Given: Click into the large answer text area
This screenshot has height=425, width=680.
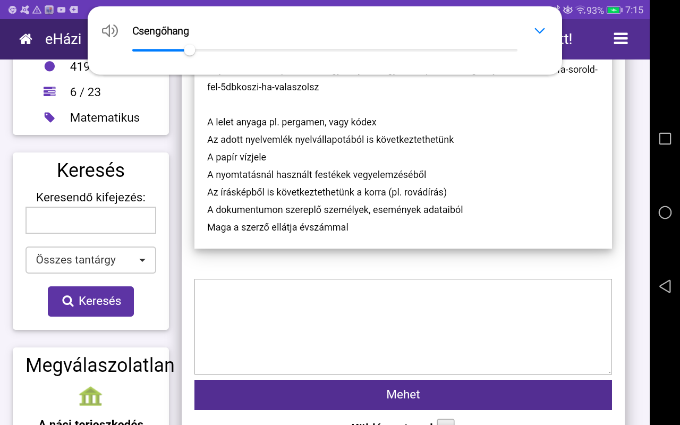Looking at the screenshot, I should [x=403, y=326].
